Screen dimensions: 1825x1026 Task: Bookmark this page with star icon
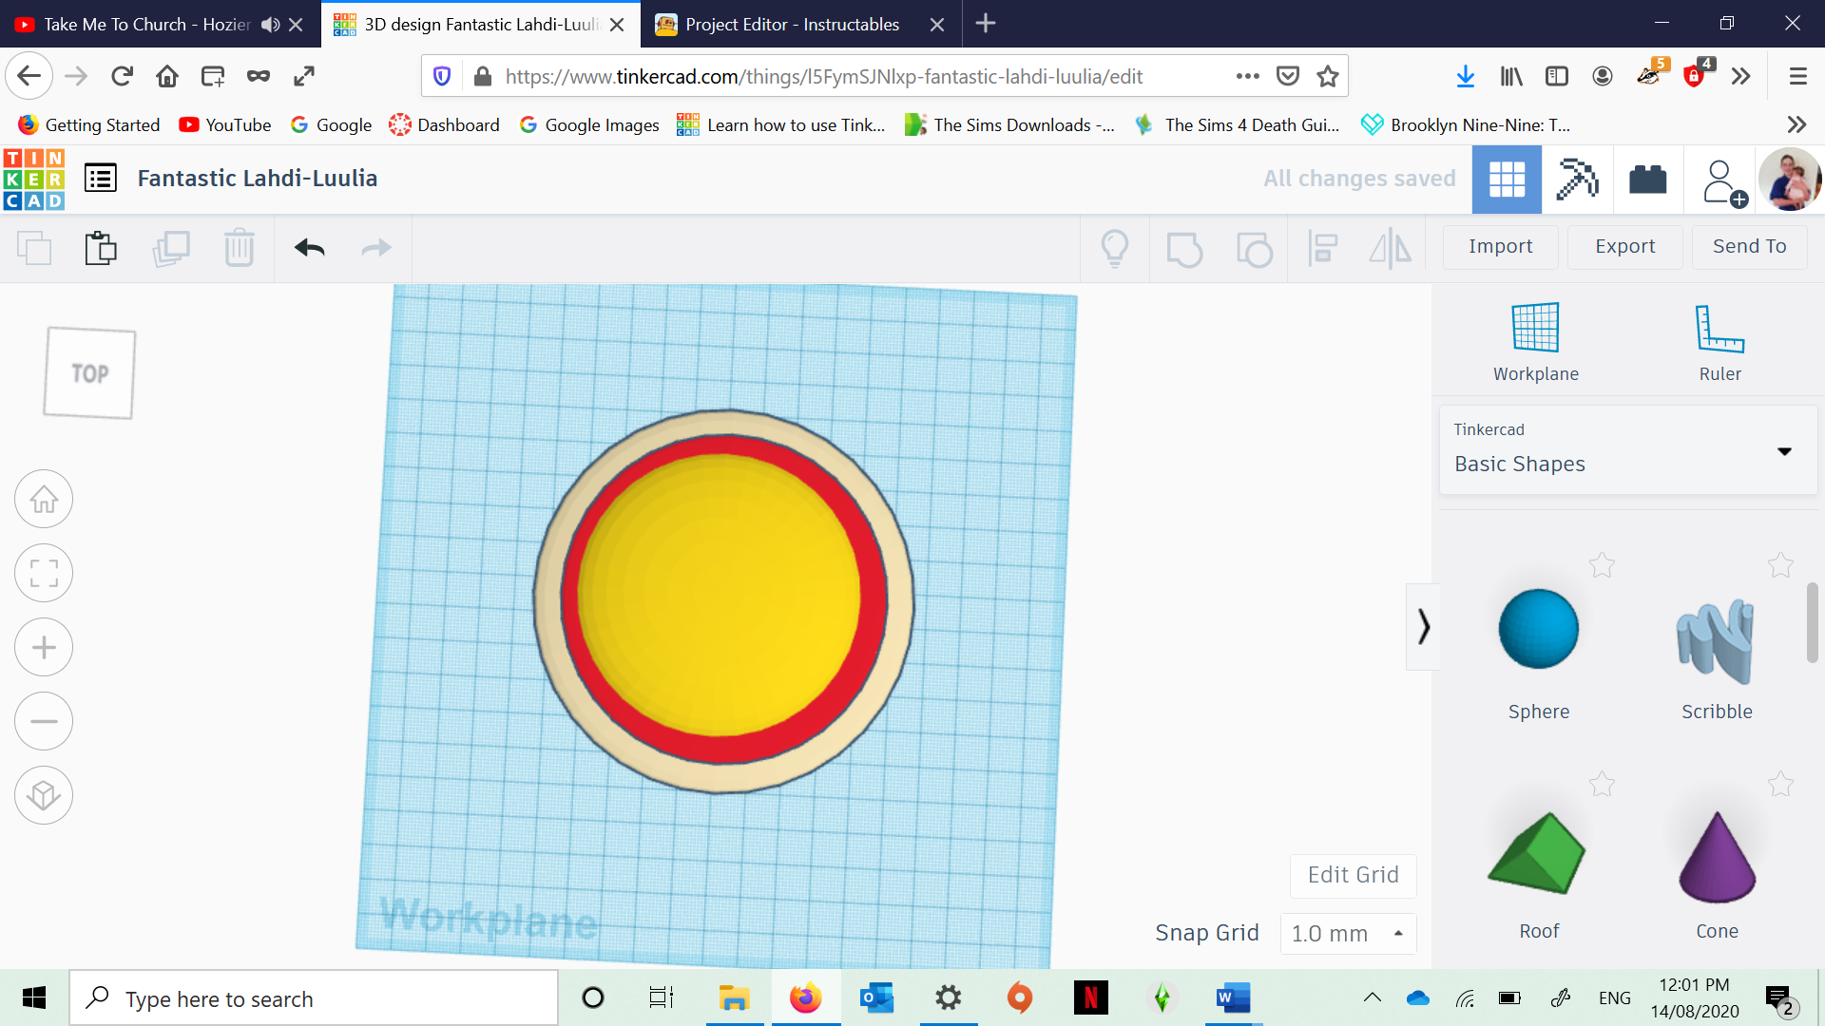pyautogui.click(x=1328, y=76)
